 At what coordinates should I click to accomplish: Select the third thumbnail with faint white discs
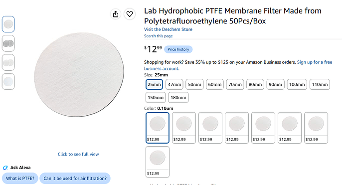coord(8,62)
